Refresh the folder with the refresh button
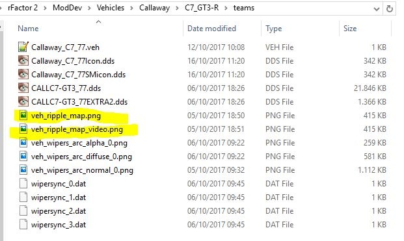 [x=389, y=8]
